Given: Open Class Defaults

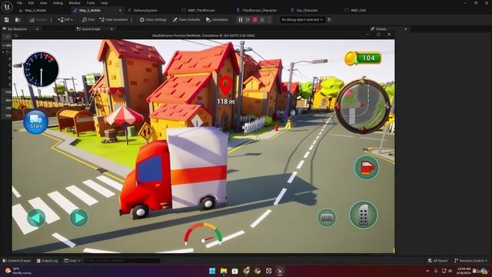Looking at the screenshot, I should pyautogui.click(x=186, y=20).
